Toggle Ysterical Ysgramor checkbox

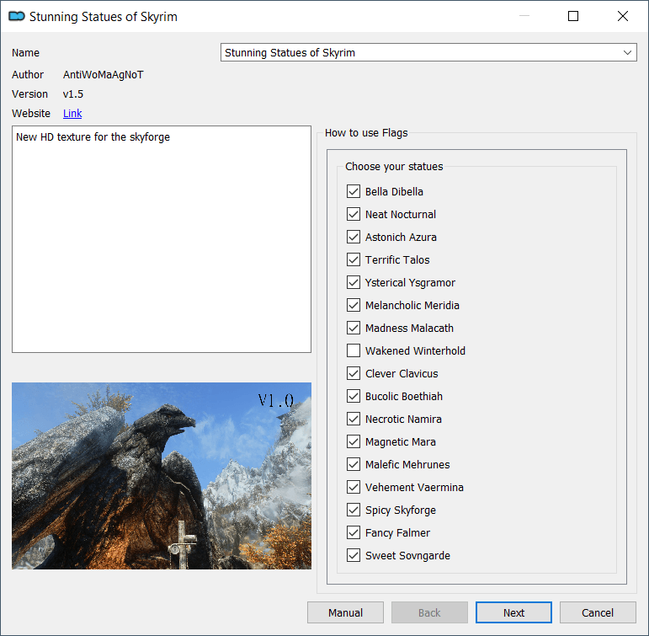353,282
